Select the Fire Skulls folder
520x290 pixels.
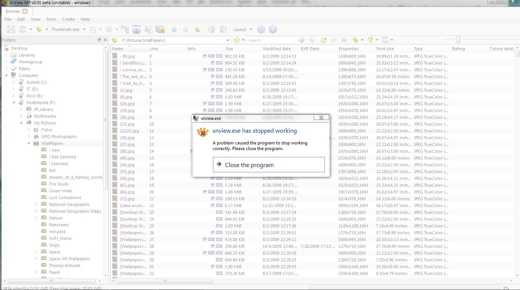tap(59, 184)
